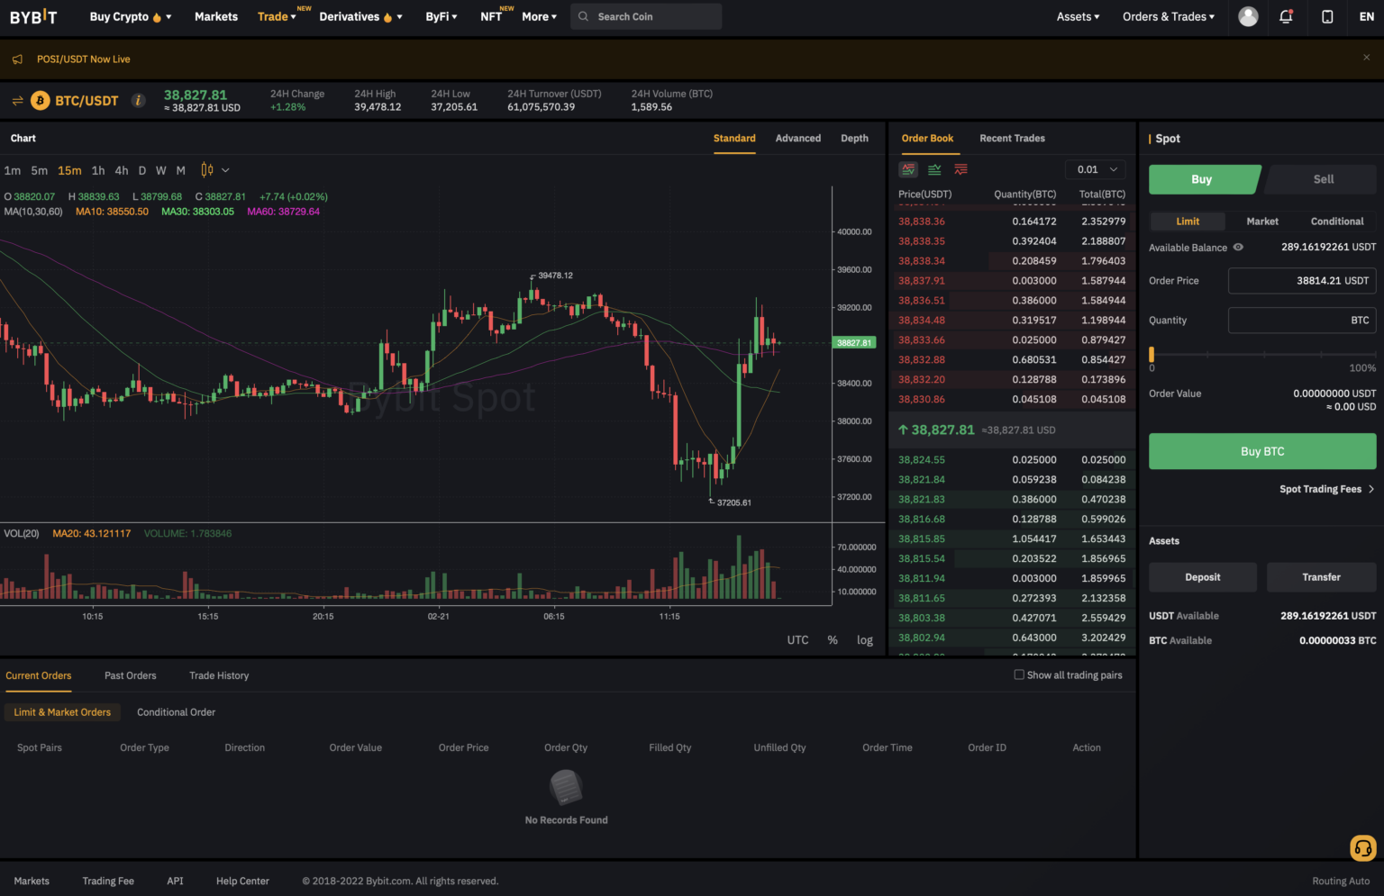Select the combined buy/sell order book view
Image resolution: width=1384 pixels, height=896 pixels.
click(908, 168)
